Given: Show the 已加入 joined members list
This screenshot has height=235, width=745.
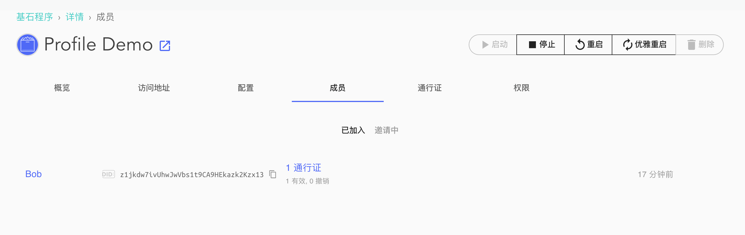Looking at the screenshot, I should (x=353, y=130).
